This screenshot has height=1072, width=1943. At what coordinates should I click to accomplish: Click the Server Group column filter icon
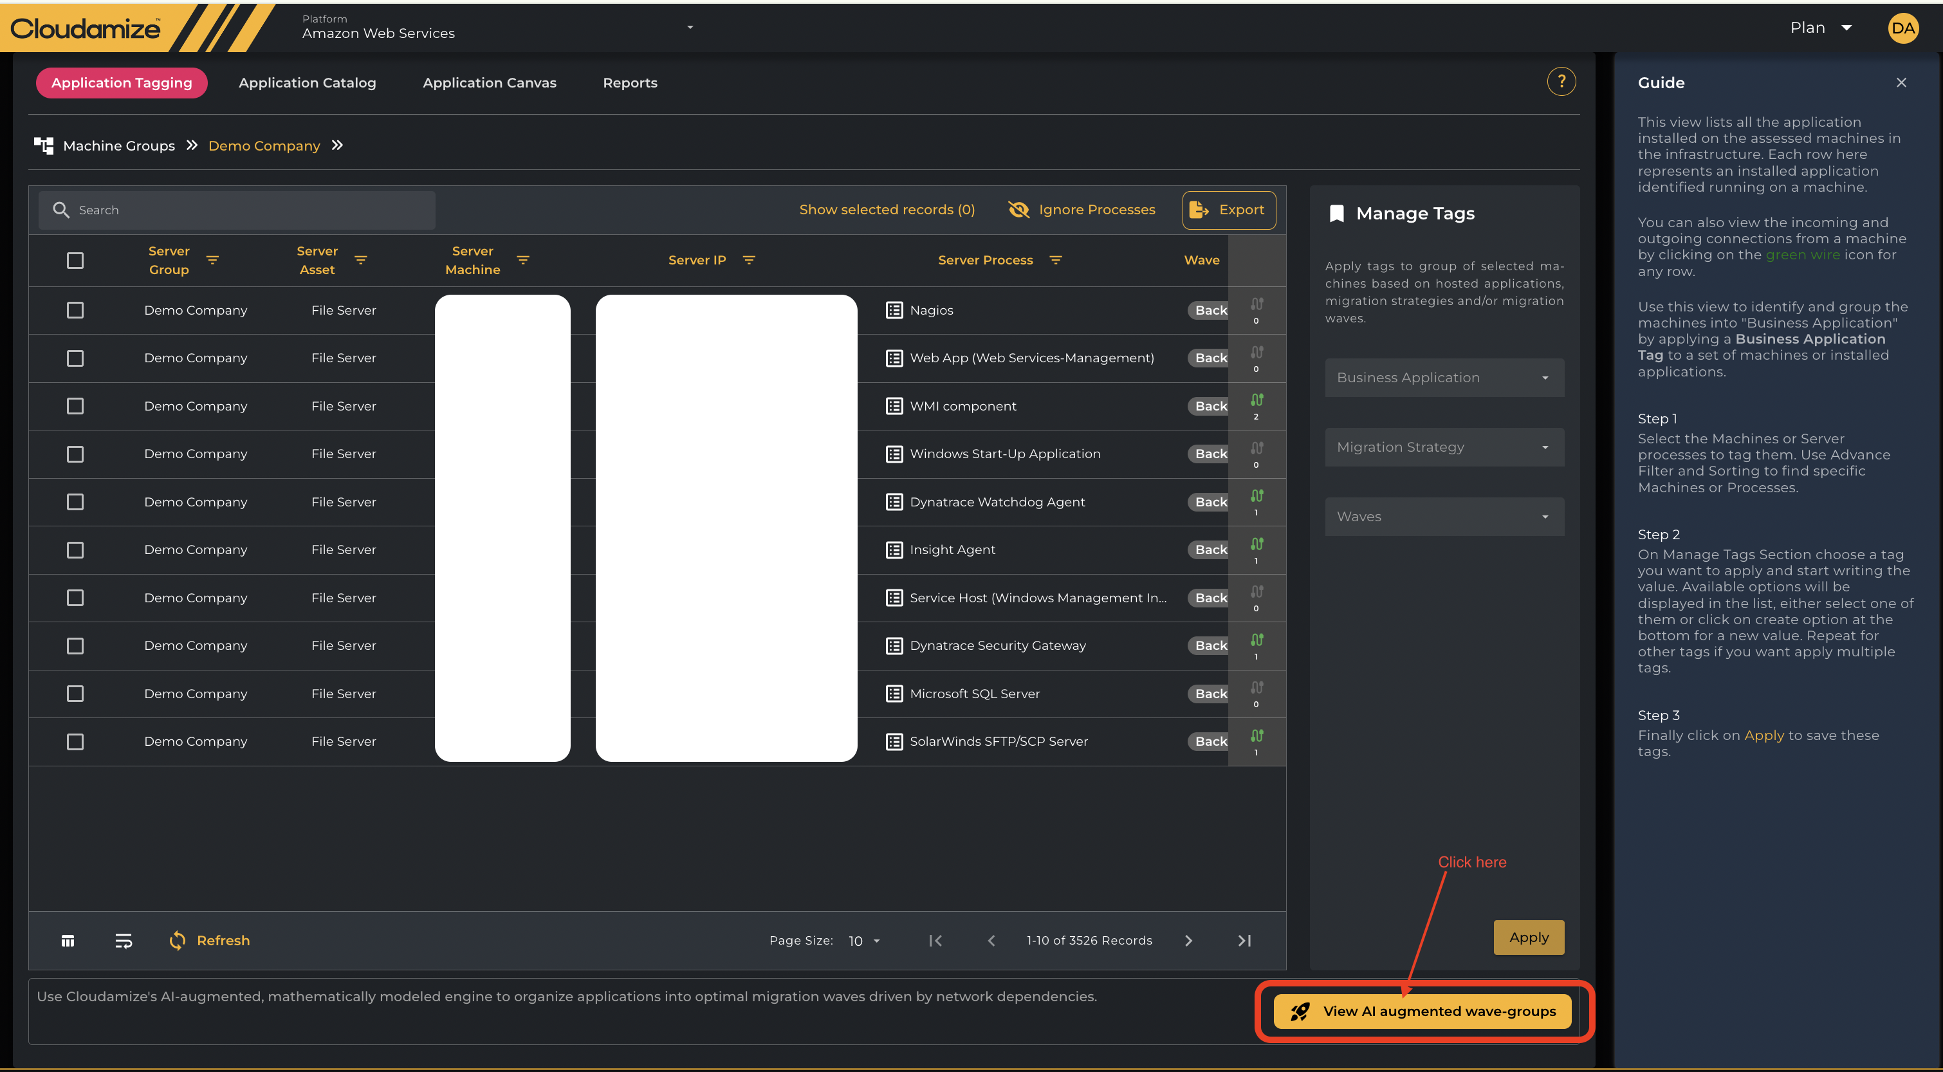[x=213, y=260]
